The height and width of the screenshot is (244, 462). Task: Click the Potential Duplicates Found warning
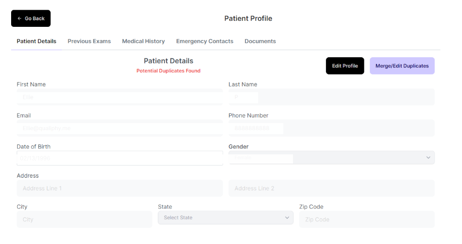pyautogui.click(x=168, y=71)
